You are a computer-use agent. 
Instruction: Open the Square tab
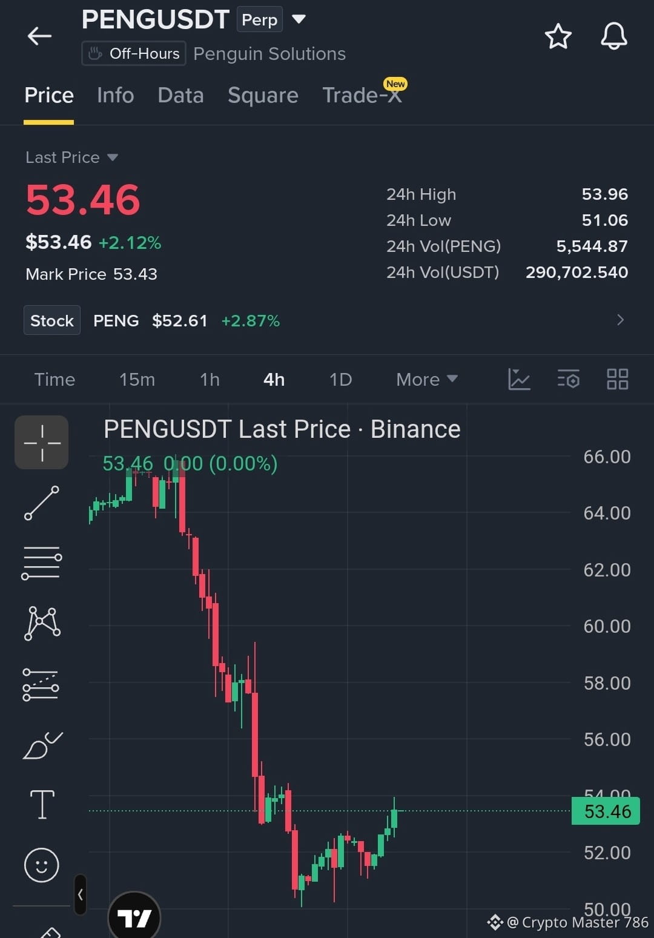click(x=263, y=96)
